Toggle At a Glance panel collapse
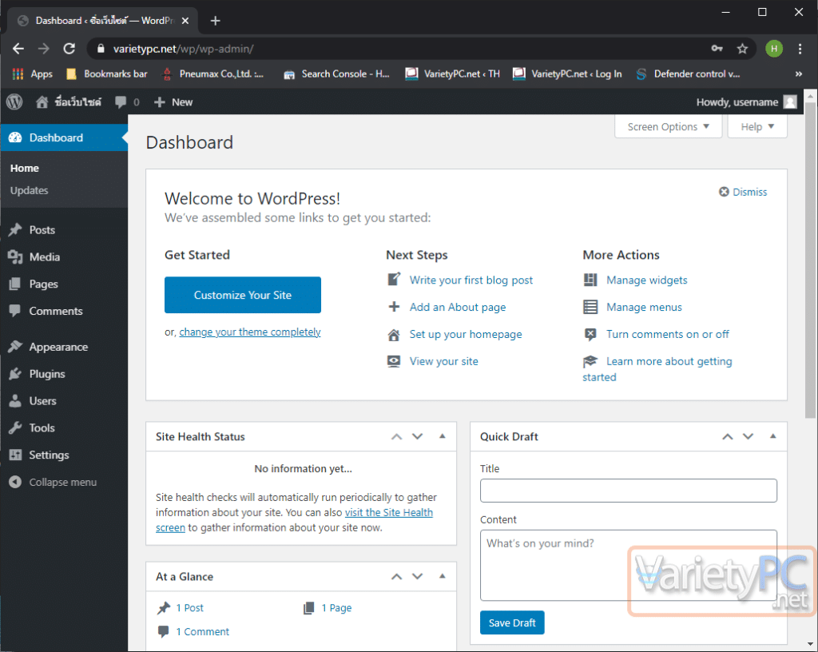The image size is (818, 652). click(443, 576)
